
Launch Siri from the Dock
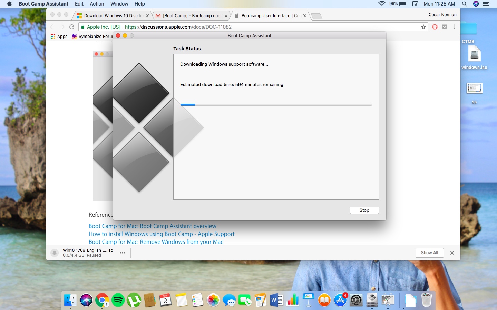point(86,300)
